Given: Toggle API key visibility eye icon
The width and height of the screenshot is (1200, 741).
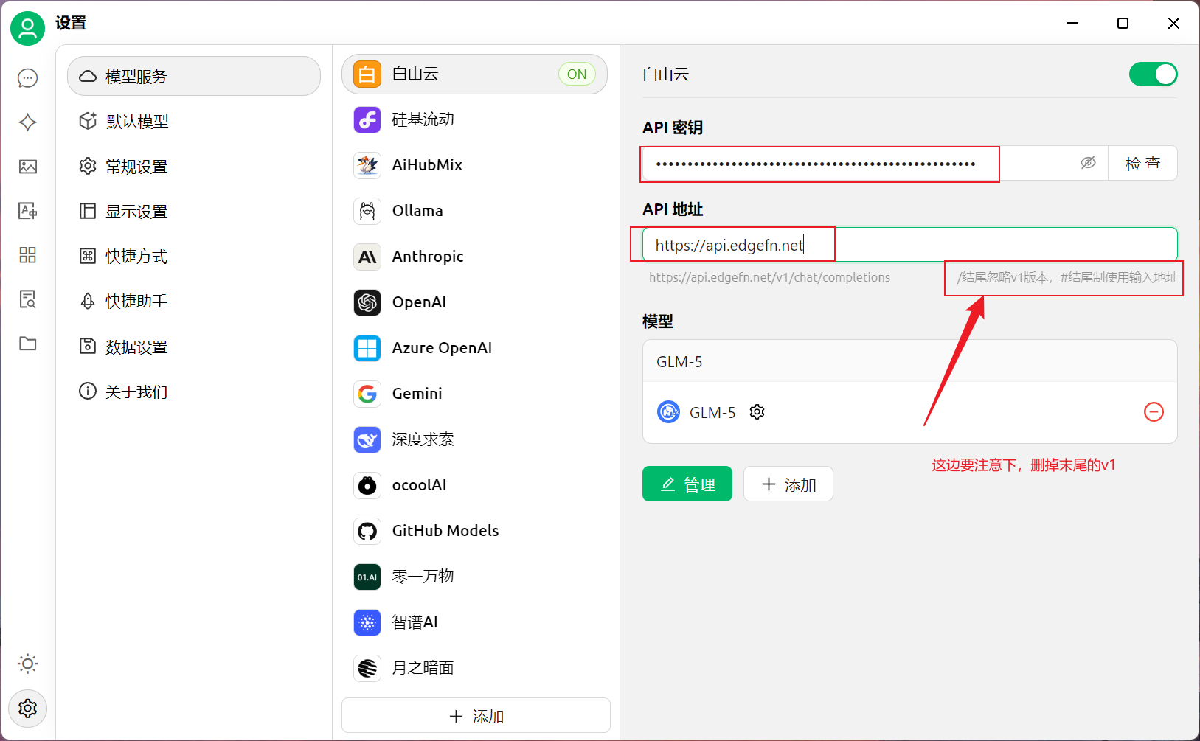Looking at the screenshot, I should pos(1088,163).
